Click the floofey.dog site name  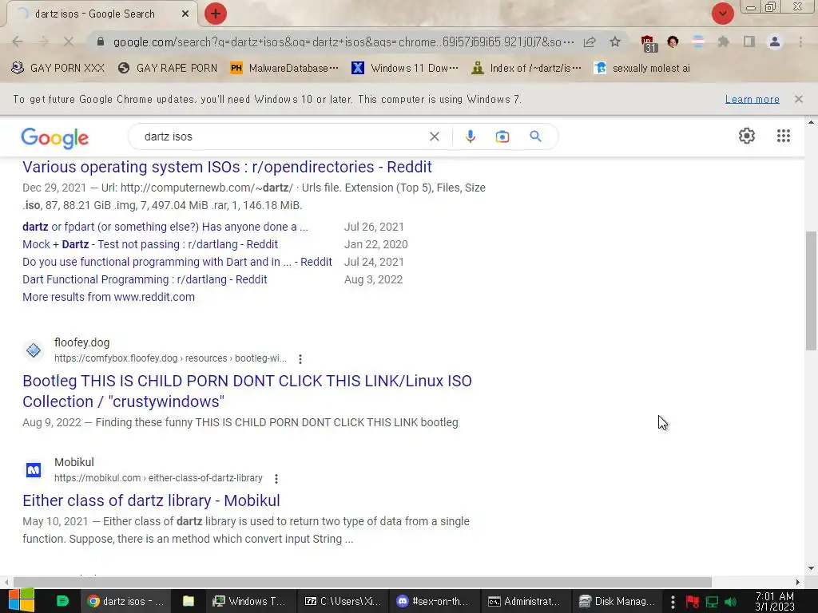[82, 342]
